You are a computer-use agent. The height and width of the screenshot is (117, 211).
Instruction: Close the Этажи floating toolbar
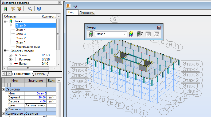(x=159, y=28)
